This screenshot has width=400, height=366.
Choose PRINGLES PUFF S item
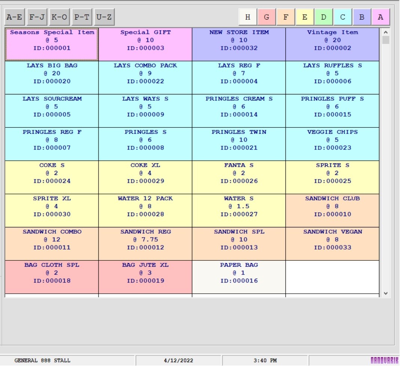(333, 111)
